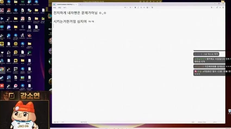This screenshot has width=231, height=129.
Task: Place cursor in the empty third line
Action: point(139,26)
